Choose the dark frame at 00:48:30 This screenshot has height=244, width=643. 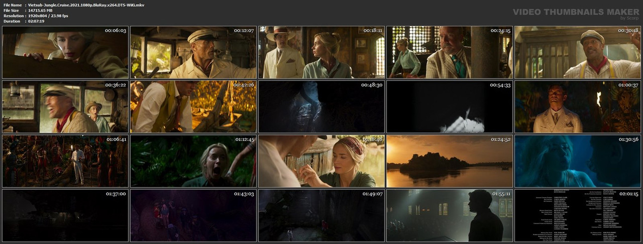(321, 107)
